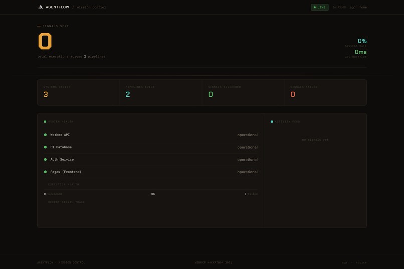
Task: Click the mission control breadcrumb text
Action: point(91,7)
